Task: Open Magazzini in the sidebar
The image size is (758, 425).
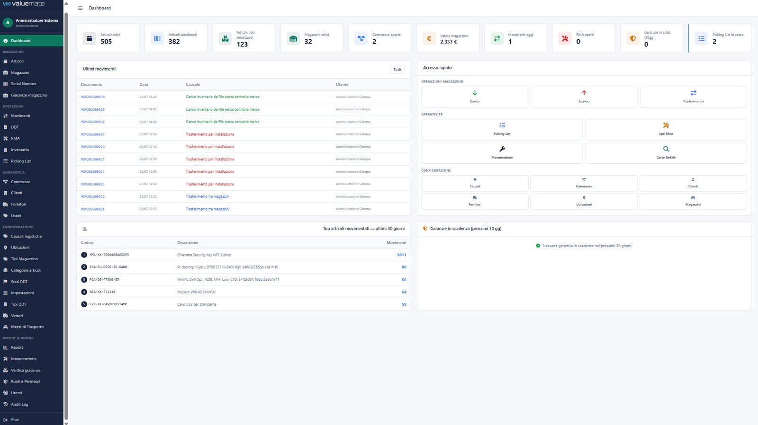Action: pos(31,72)
